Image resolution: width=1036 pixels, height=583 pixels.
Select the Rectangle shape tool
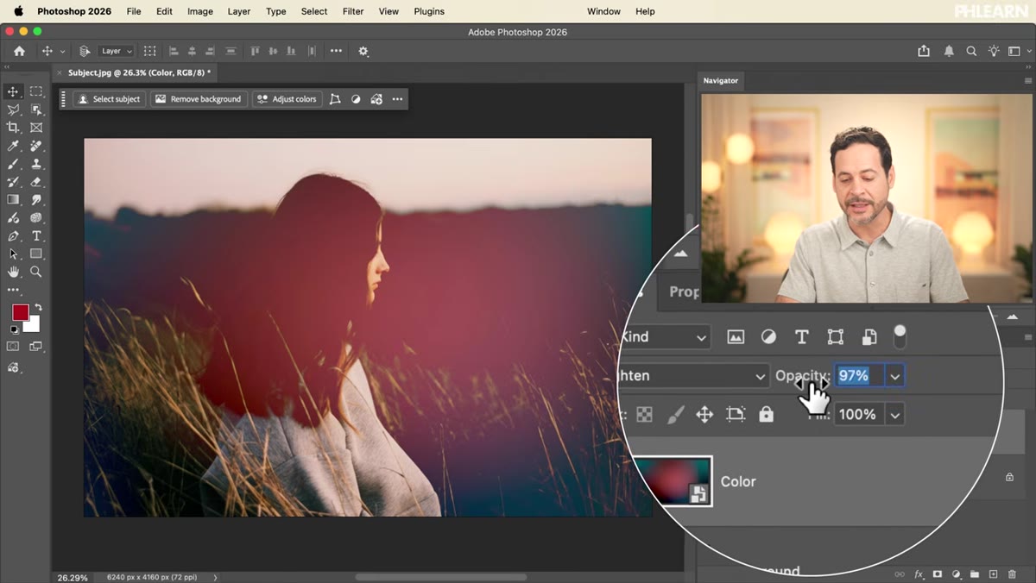point(36,254)
